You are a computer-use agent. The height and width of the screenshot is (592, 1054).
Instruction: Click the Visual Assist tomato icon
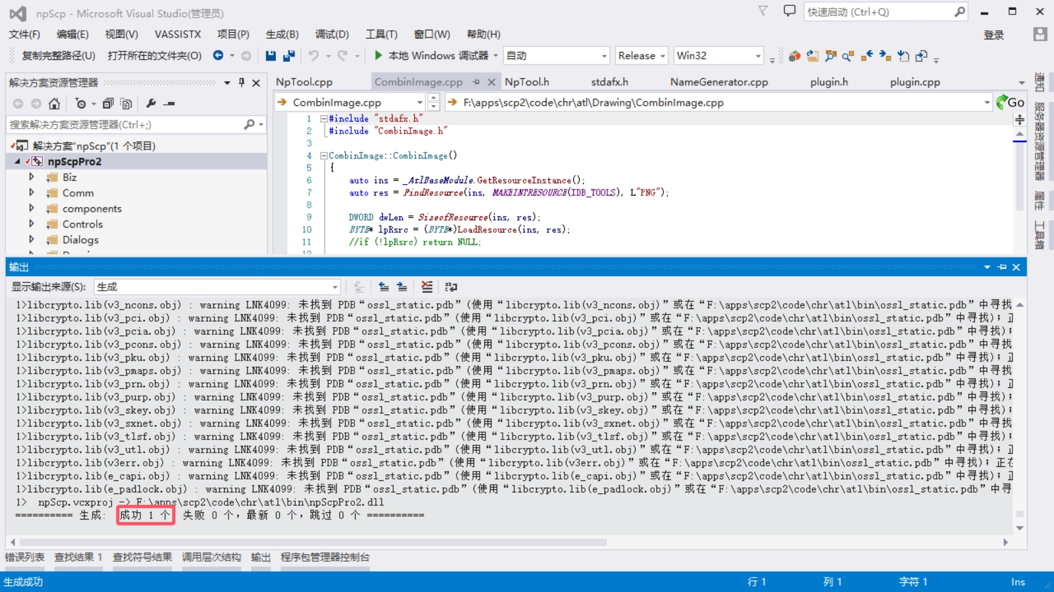(x=794, y=56)
